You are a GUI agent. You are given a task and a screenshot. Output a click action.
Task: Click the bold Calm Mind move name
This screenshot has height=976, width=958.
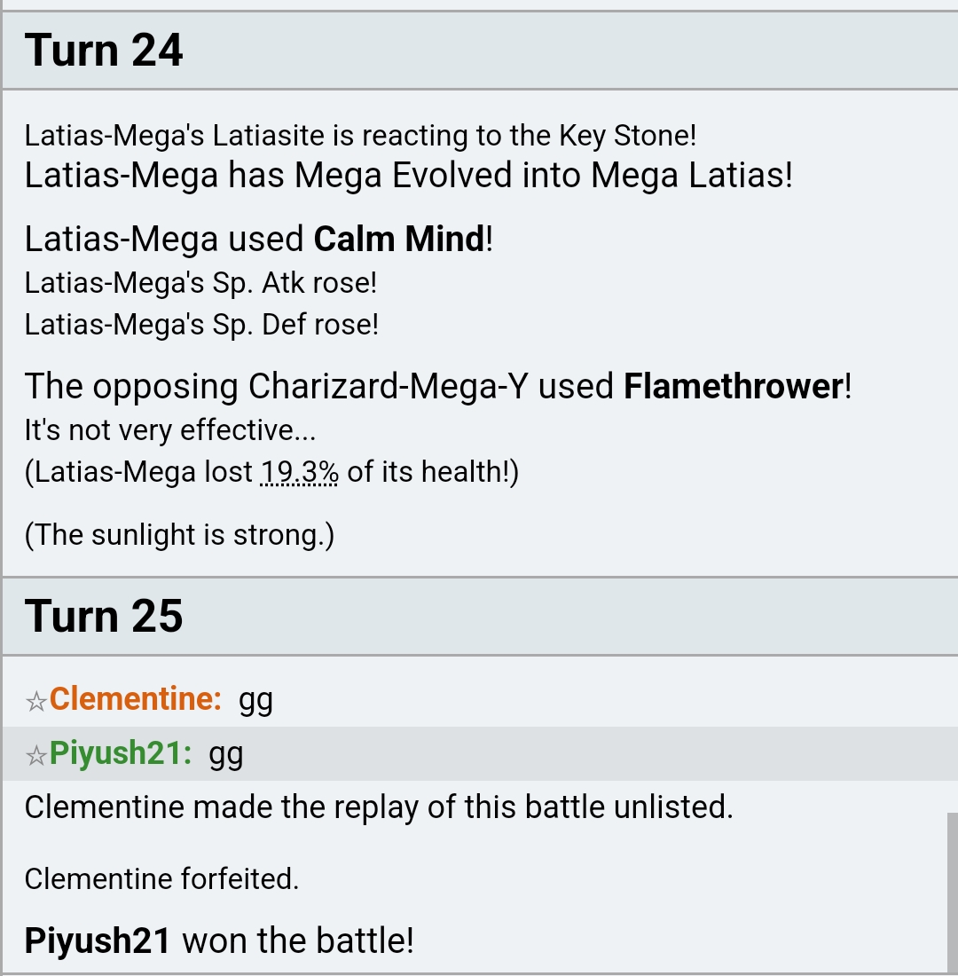click(399, 239)
